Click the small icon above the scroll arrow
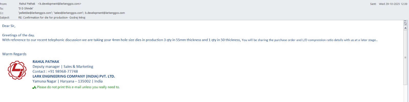The width and height of the screenshot is (409, 102). pyautogui.click(x=405, y=23)
